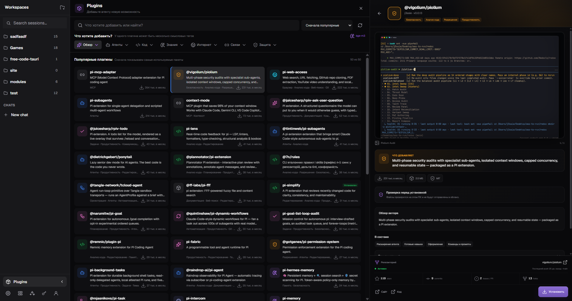Open the Обзор filter dropdown

point(88,45)
